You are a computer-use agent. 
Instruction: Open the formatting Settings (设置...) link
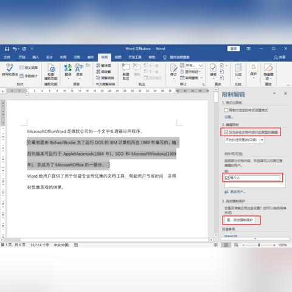click(x=229, y=117)
